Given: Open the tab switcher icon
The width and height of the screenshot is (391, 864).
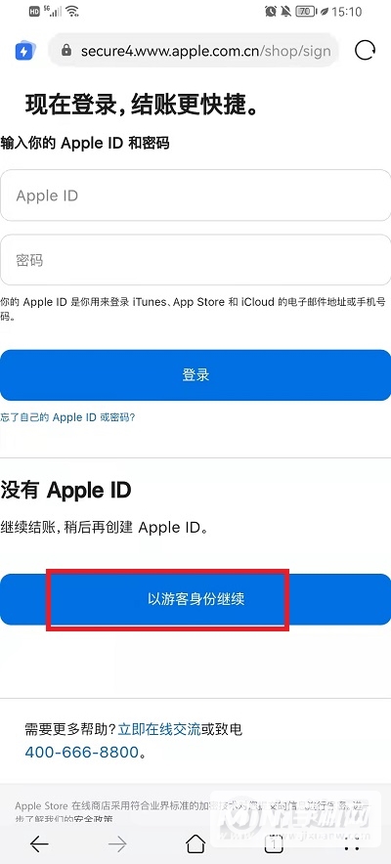Looking at the screenshot, I should (274, 843).
